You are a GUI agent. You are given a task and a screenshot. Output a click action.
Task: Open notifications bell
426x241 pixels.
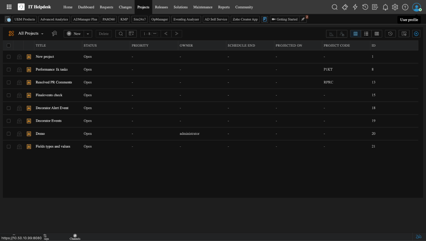[x=385, y=7]
